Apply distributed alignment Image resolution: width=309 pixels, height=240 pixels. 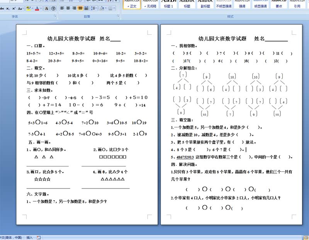[86, 8]
